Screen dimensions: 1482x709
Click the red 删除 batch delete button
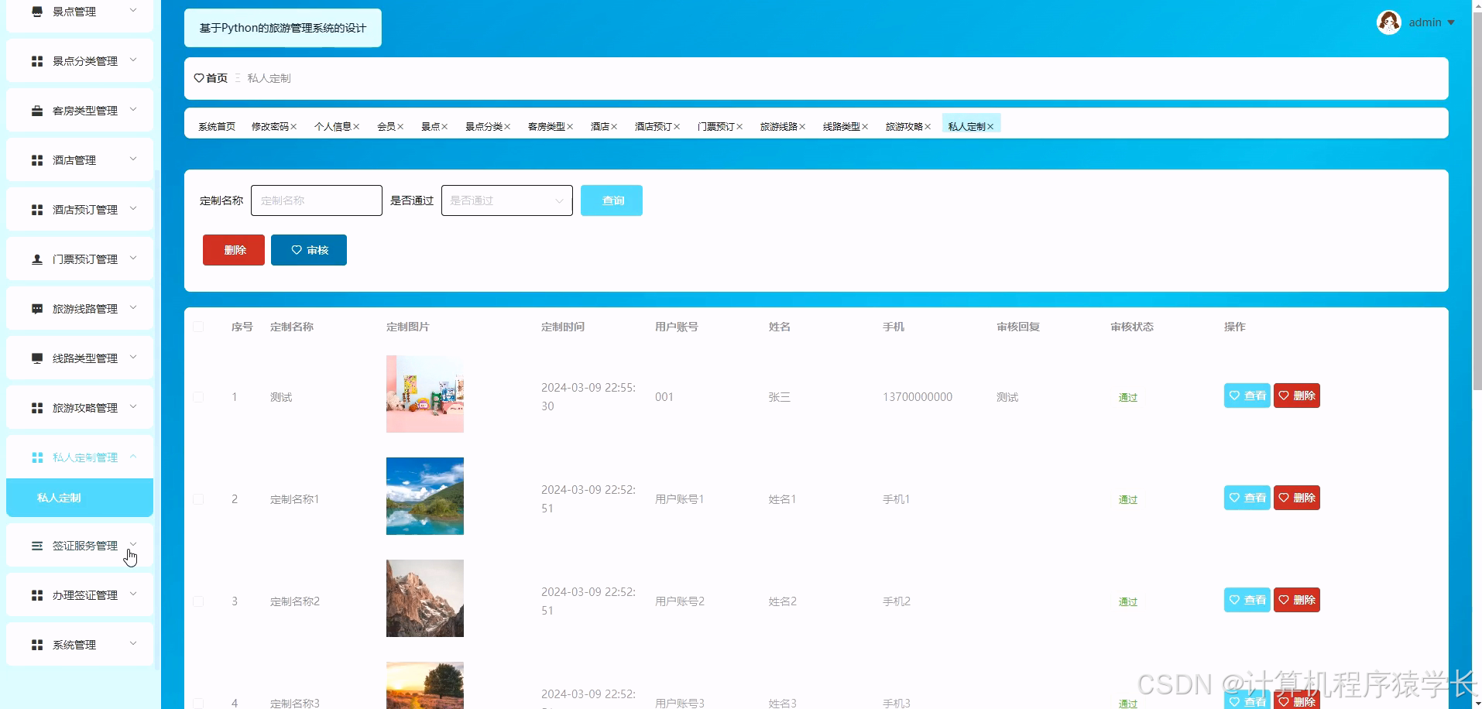(234, 250)
